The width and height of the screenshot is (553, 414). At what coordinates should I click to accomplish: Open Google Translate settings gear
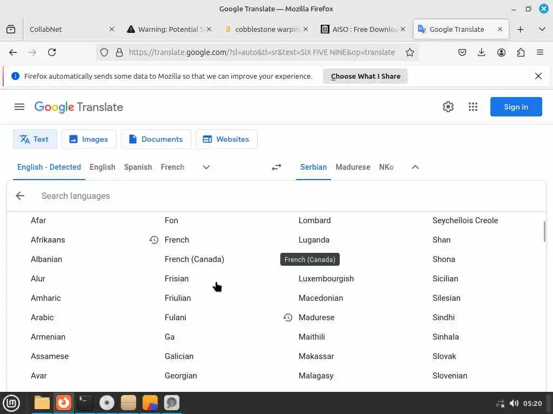[448, 107]
